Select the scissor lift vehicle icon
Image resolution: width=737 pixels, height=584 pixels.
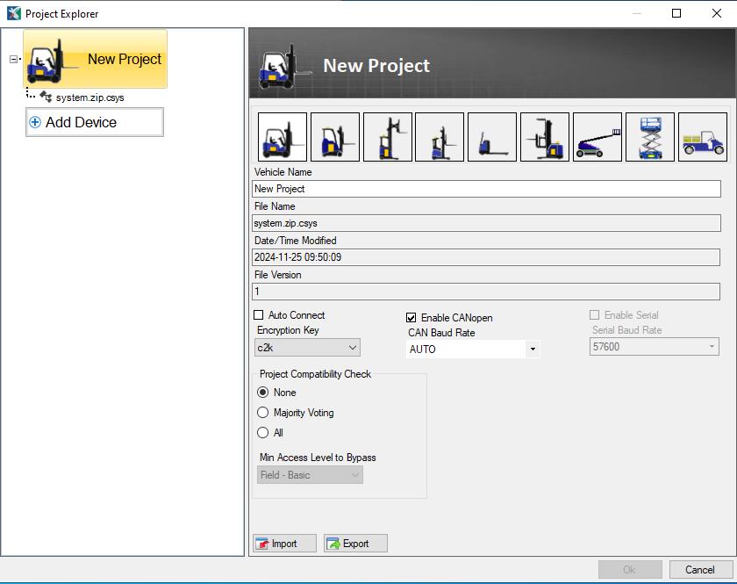point(650,137)
